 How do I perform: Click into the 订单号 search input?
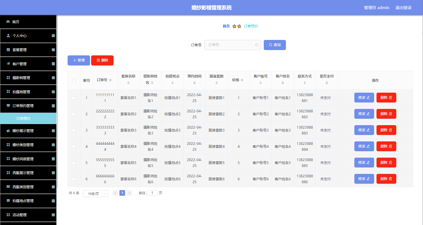(x=233, y=45)
